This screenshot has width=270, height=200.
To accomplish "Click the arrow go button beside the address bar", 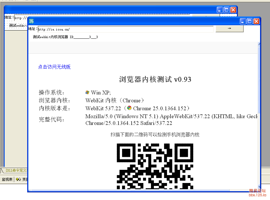I will [x=229, y=28].
